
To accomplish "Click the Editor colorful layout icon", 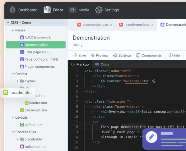I will point(47,10).
